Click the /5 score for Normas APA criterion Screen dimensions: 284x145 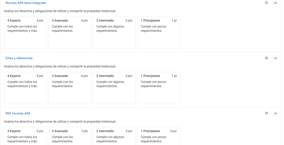point(266,3)
